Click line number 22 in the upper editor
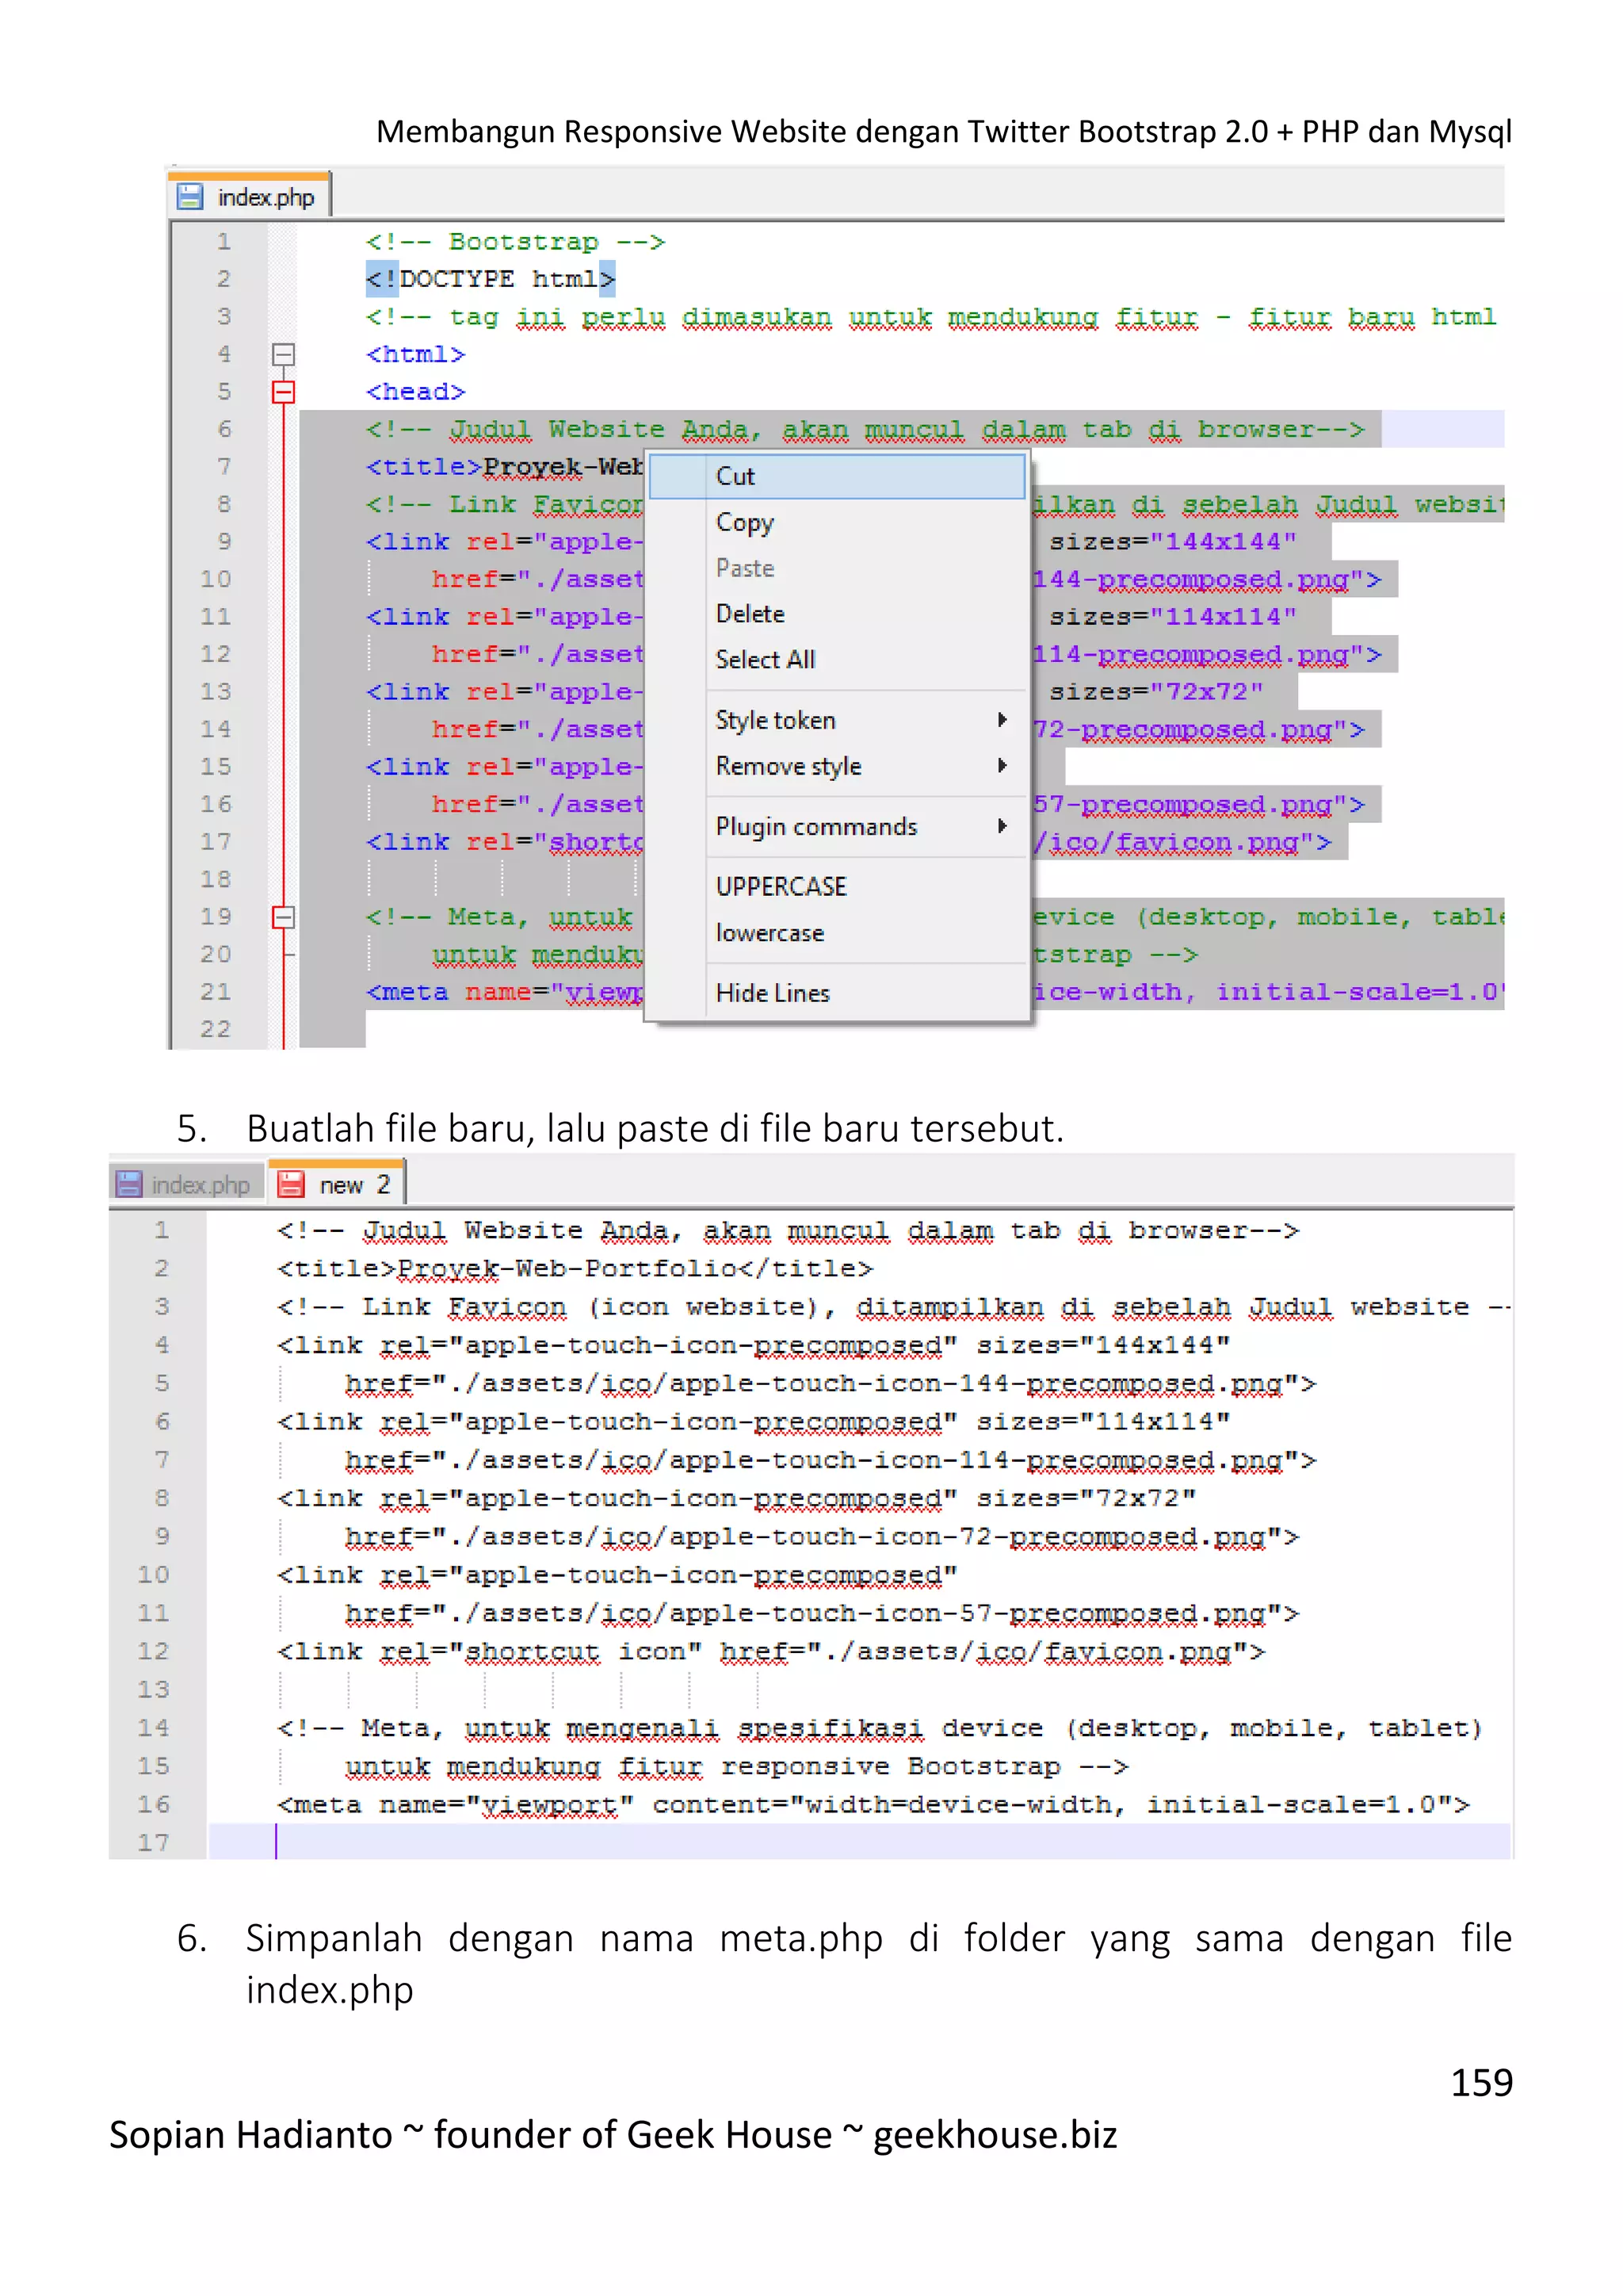Image resolution: width=1623 pixels, height=2296 pixels. 216,1029
